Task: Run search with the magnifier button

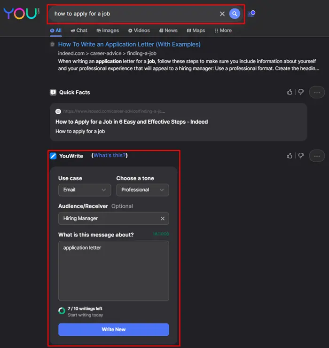Action: tap(235, 14)
